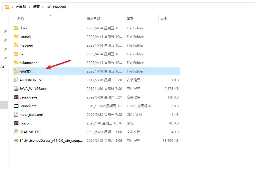
Task: Click the JAVA_WIN64.exe Java icon
Action: pyautogui.click(x=16, y=88)
